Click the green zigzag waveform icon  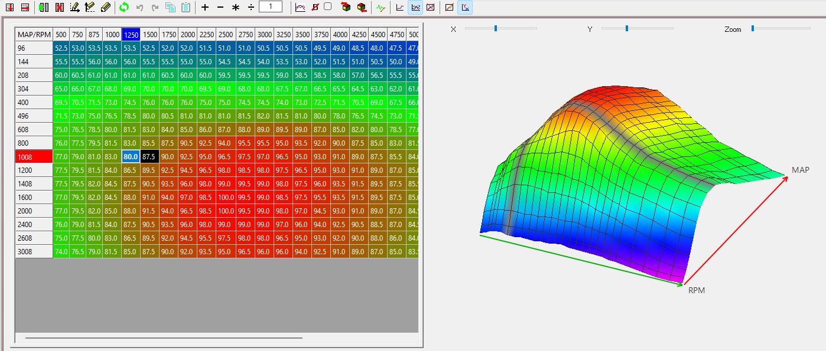(x=381, y=8)
